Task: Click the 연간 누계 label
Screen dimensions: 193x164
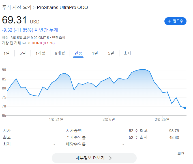Action: pyautogui.click(x=48, y=30)
